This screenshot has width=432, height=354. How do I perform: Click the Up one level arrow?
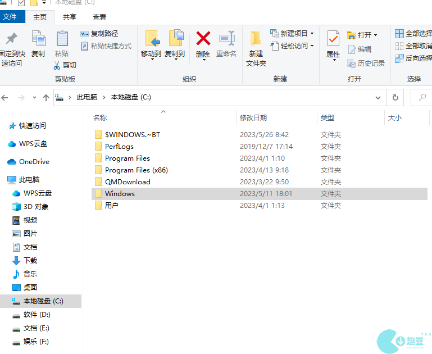click(x=46, y=97)
